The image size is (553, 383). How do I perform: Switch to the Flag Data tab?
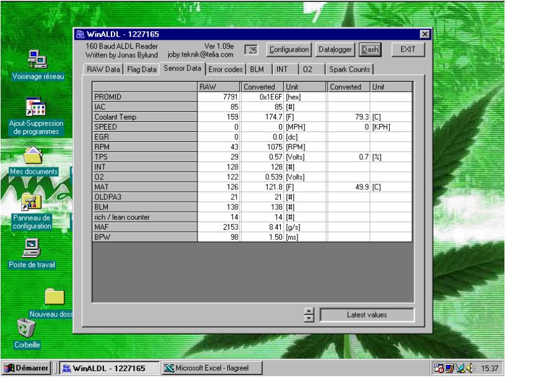click(141, 70)
